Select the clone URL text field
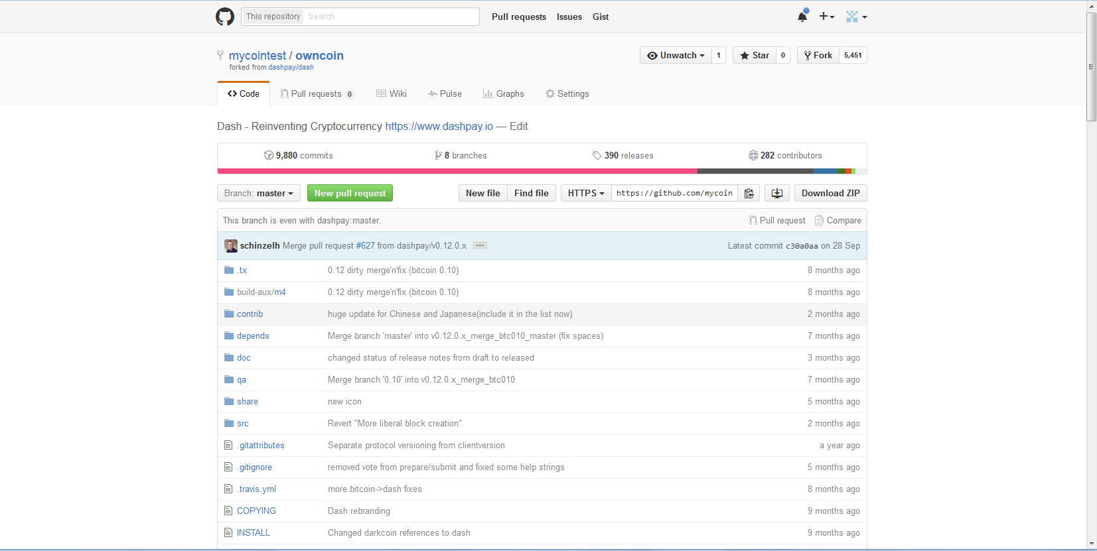Viewport: 1097px width, 551px height. click(674, 193)
